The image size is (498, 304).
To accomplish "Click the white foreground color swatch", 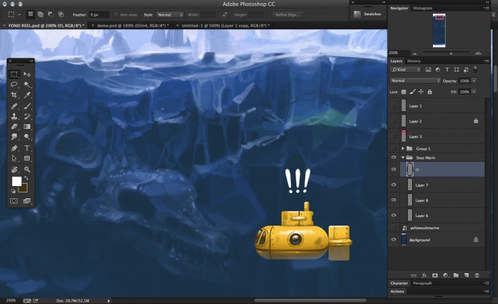I will pyautogui.click(x=16, y=182).
